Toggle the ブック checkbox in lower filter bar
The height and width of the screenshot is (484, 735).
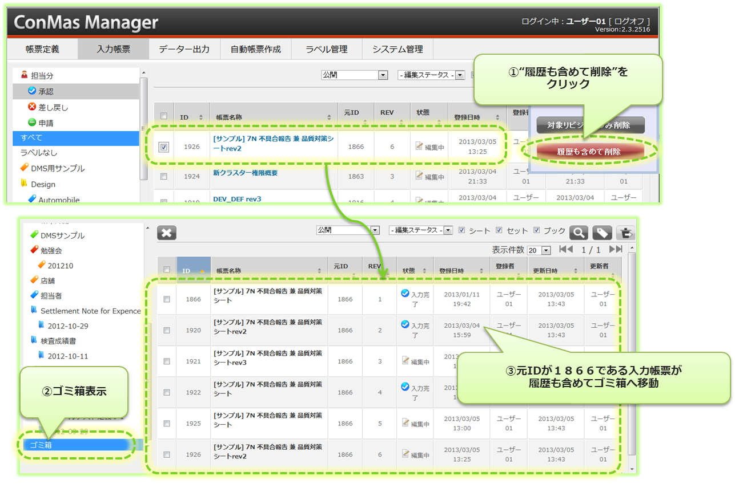tap(537, 230)
